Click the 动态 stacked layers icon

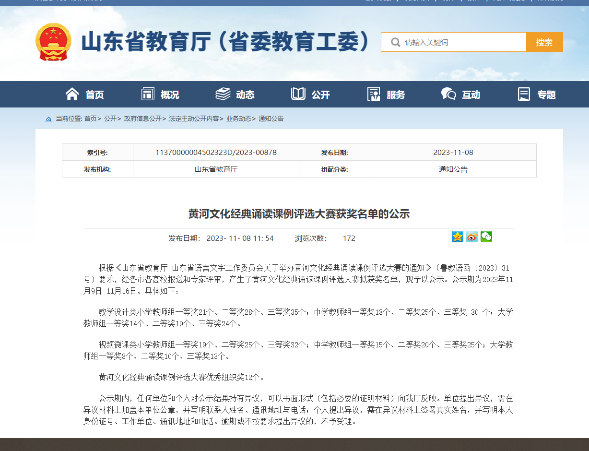point(223,94)
